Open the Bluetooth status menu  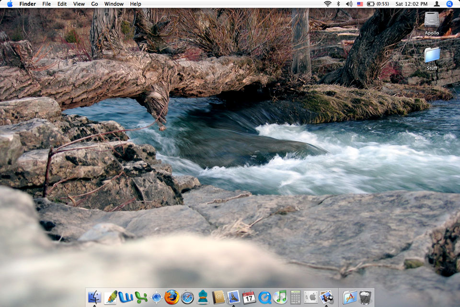pyautogui.click(x=338, y=4)
